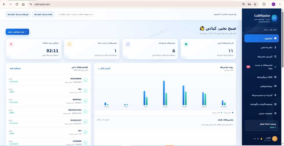This screenshot has width=284, height=146.
Task: Click the logout arrow icon in sidebar footer
Action: tap(255, 139)
